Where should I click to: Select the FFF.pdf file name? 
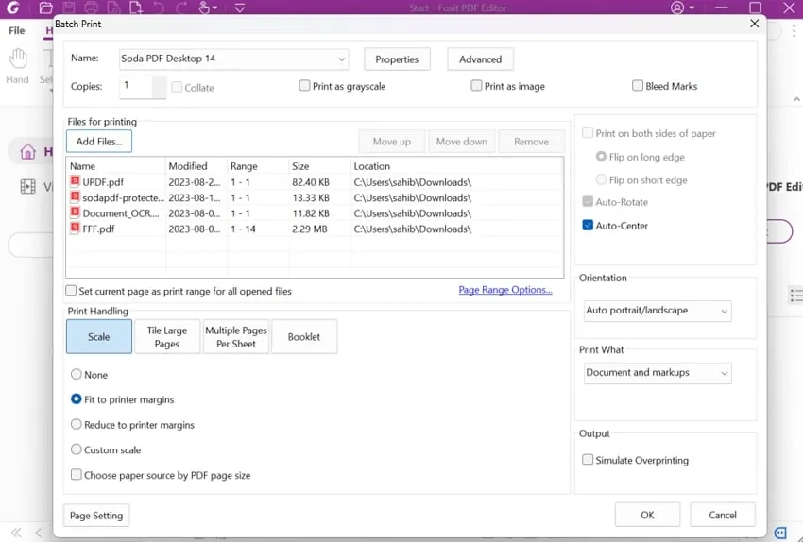tap(99, 229)
